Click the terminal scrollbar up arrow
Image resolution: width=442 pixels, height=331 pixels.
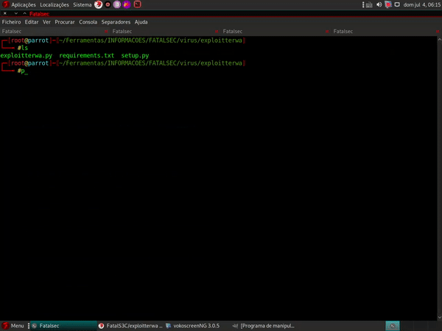(440, 40)
